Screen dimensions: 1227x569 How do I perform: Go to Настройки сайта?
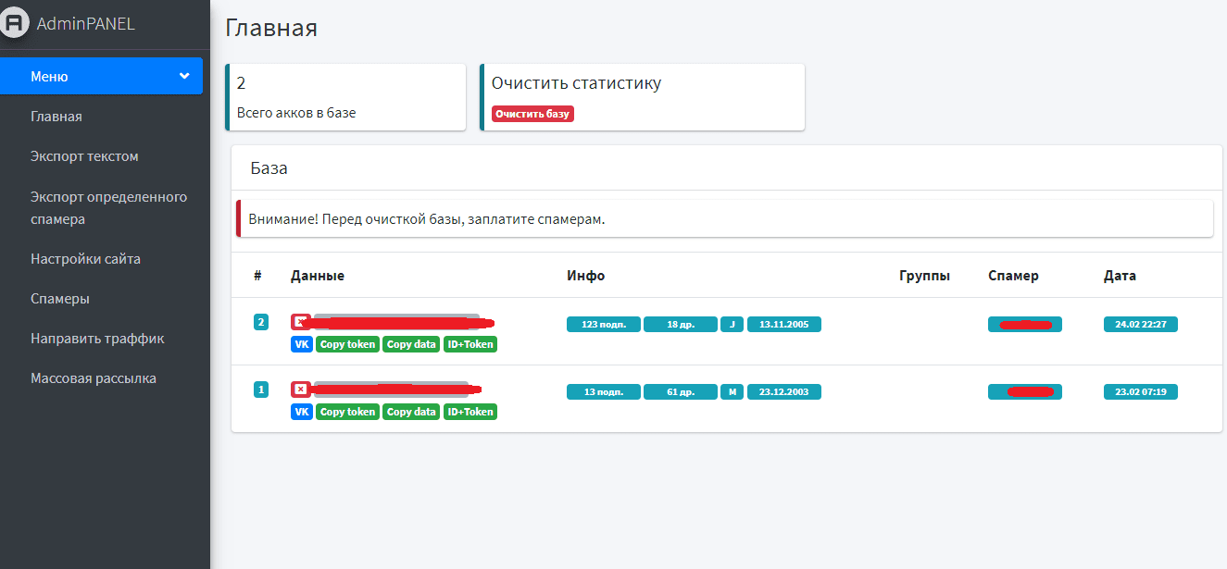click(85, 259)
